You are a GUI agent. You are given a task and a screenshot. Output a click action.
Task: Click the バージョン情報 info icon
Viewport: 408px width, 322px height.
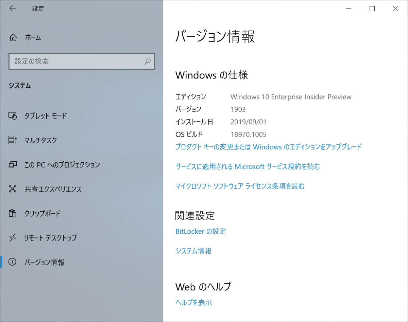(x=13, y=262)
